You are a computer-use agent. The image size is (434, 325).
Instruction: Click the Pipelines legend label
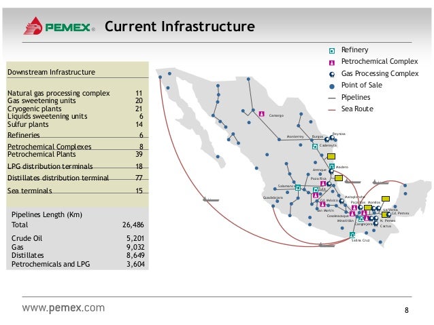356,97
